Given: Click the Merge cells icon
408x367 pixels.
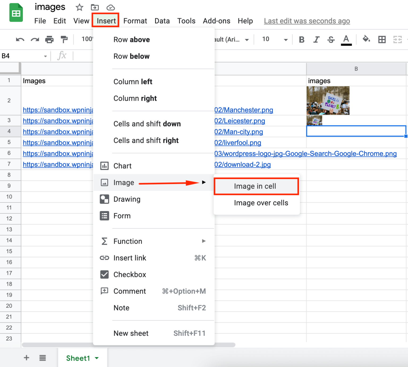Looking at the screenshot, I should click(398, 39).
